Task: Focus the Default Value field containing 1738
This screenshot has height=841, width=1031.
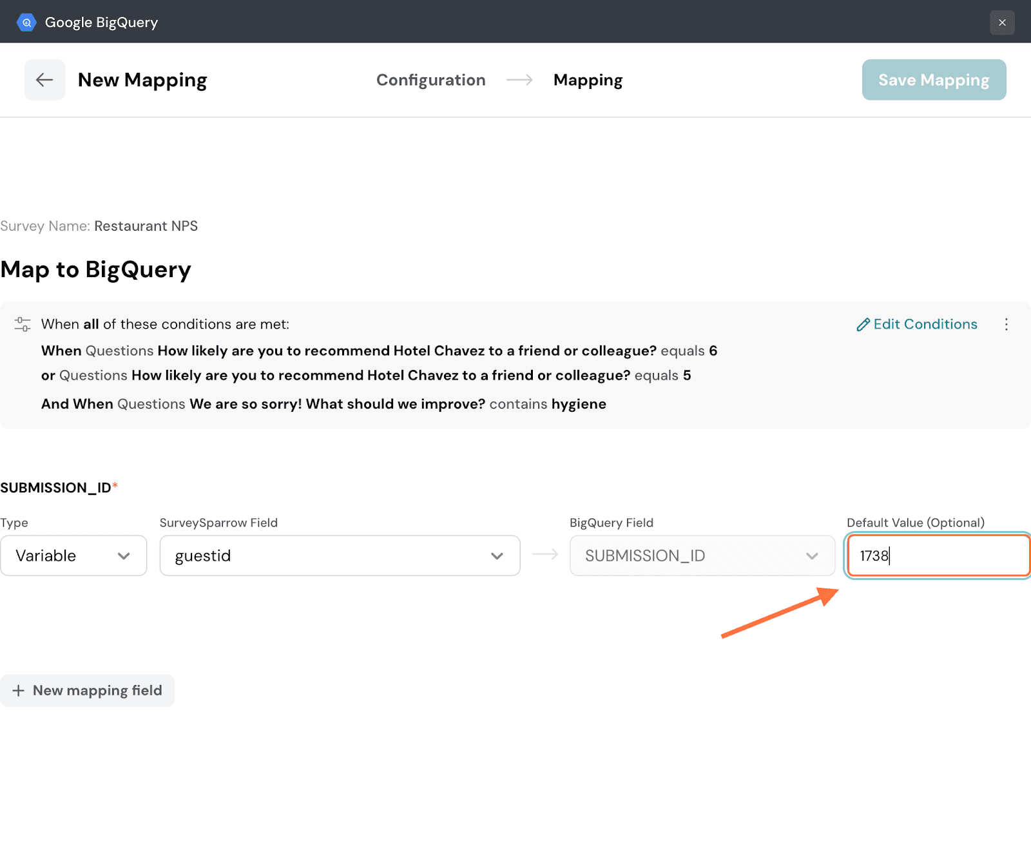Action: click(x=938, y=556)
